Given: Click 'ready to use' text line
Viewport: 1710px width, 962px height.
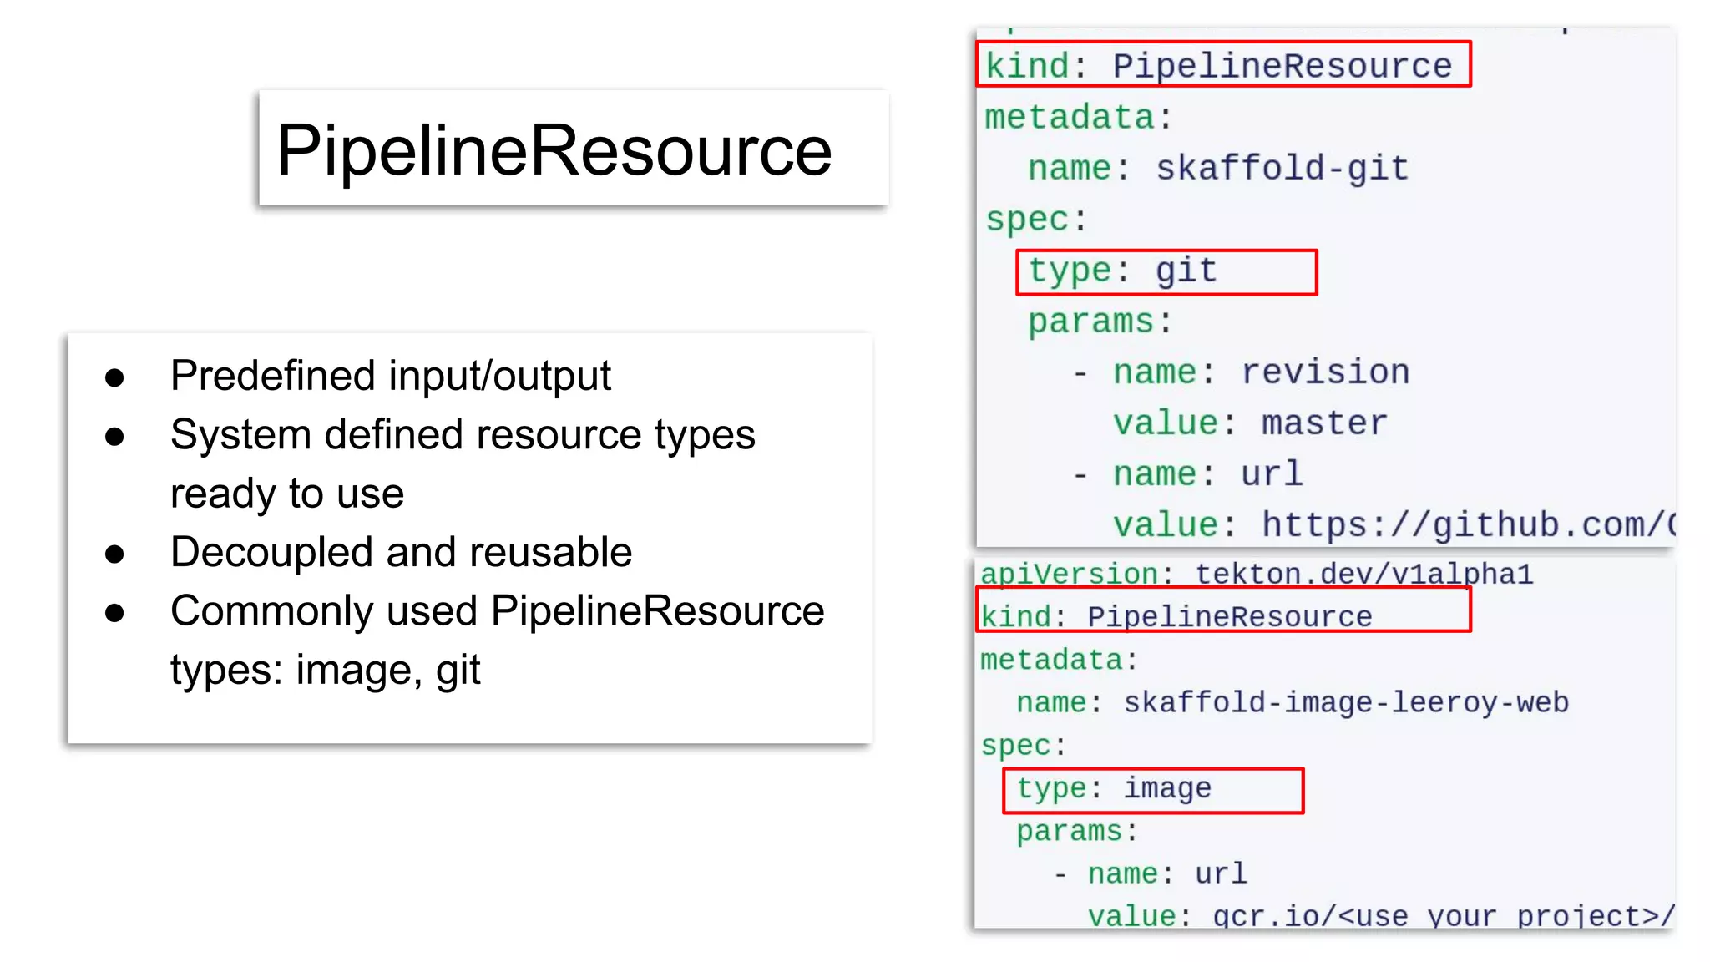Looking at the screenshot, I should [x=287, y=494].
